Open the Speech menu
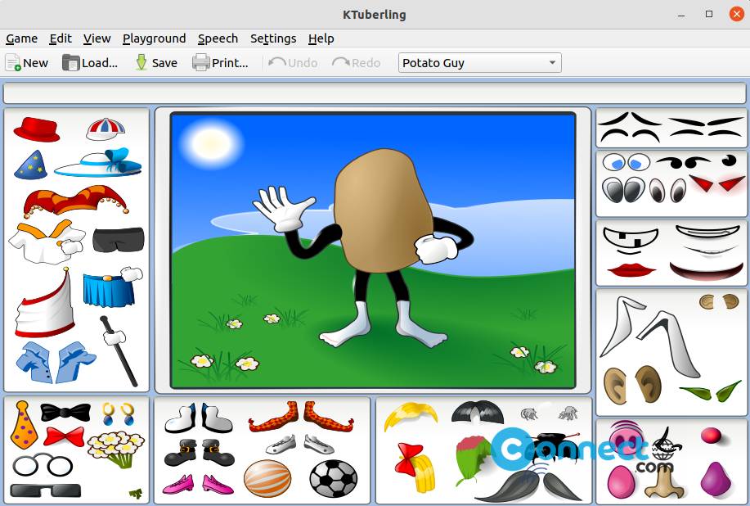This screenshot has height=506, width=750. tap(218, 38)
